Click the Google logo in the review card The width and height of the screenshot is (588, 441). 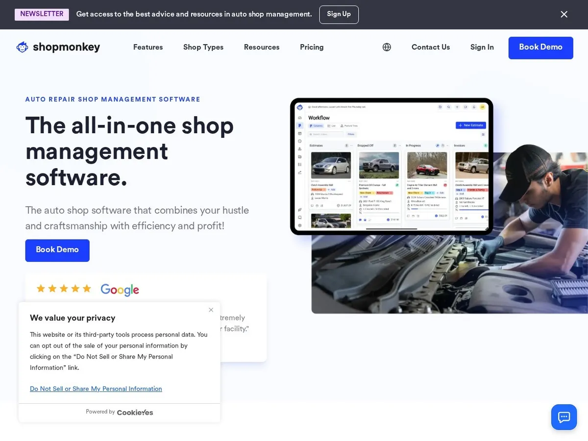pyautogui.click(x=120, y=290)
